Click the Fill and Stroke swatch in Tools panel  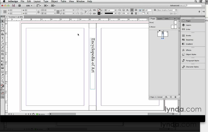point(2,86)
